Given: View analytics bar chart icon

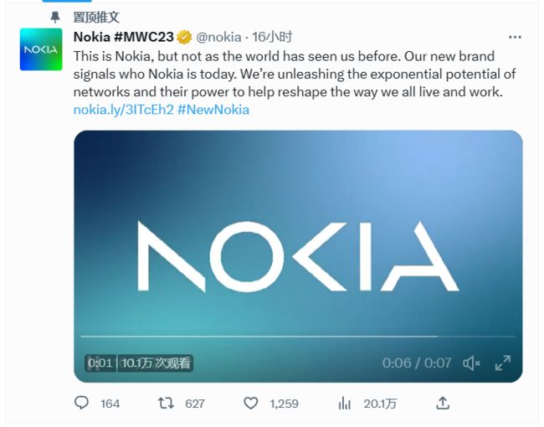Looking at the screenshot, I should (x=345, y=404).
